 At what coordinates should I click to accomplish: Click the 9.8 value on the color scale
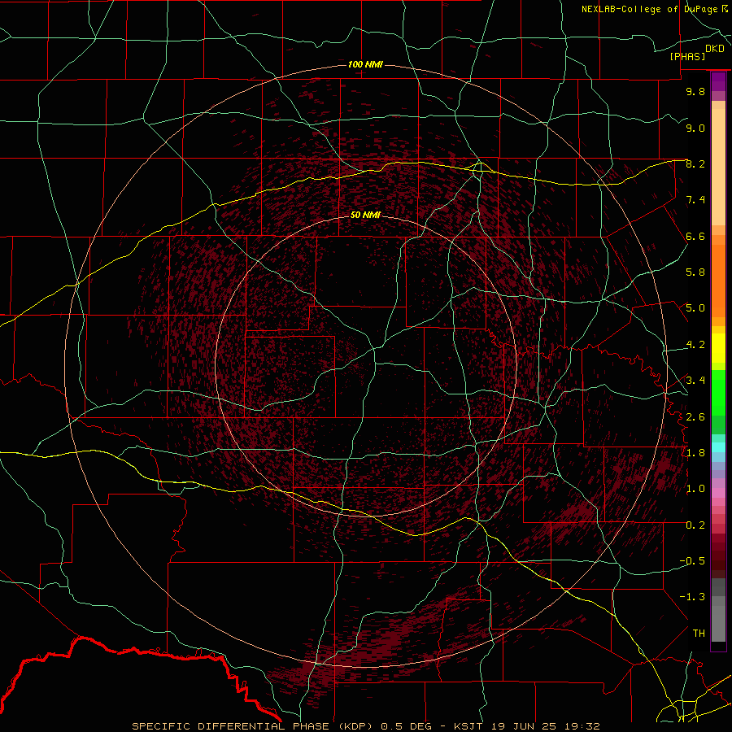695,91
